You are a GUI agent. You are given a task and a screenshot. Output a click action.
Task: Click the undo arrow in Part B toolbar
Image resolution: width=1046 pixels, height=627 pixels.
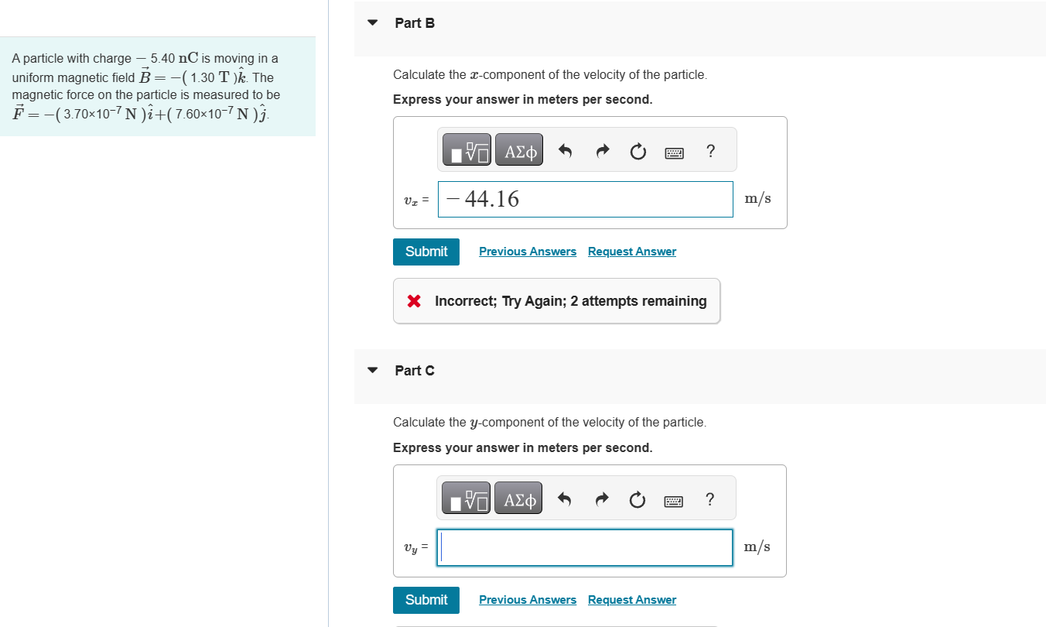pos(564,150)
